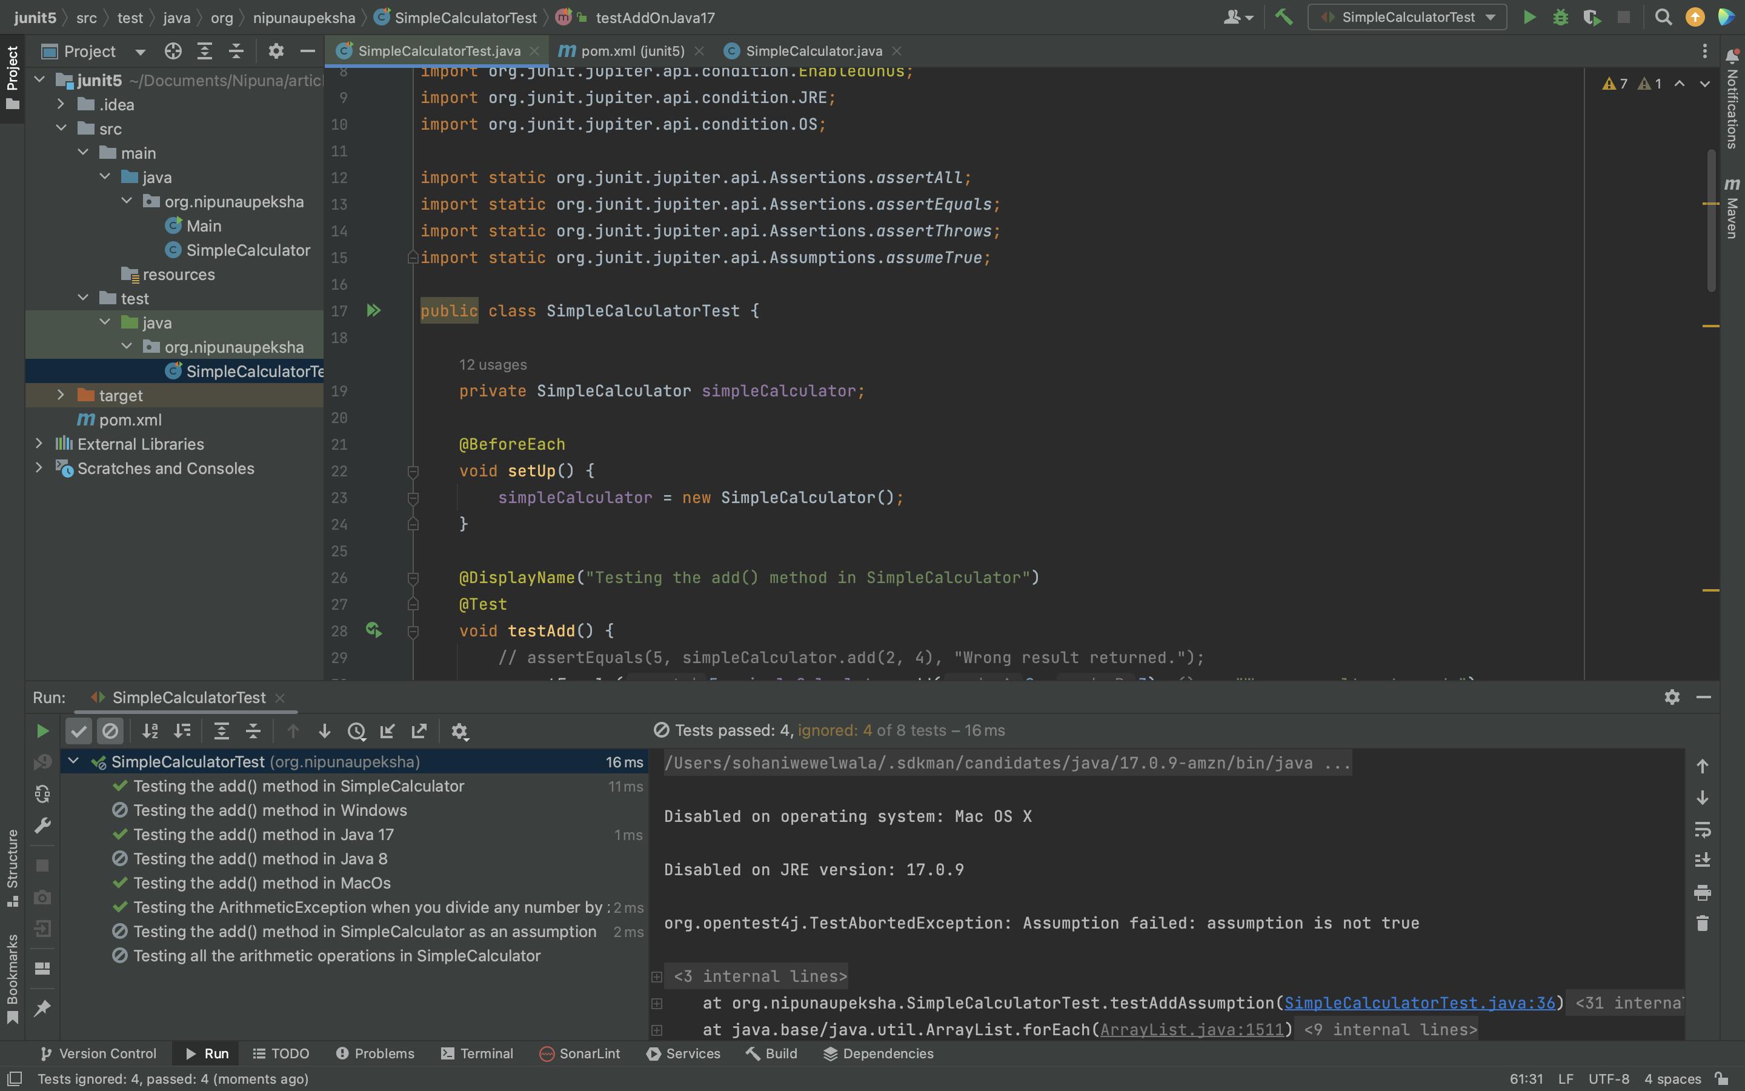Screen dimensions: 1745x1091
Task: Toggle soft-wrap in console output
Action: [x=1702, y=829]
